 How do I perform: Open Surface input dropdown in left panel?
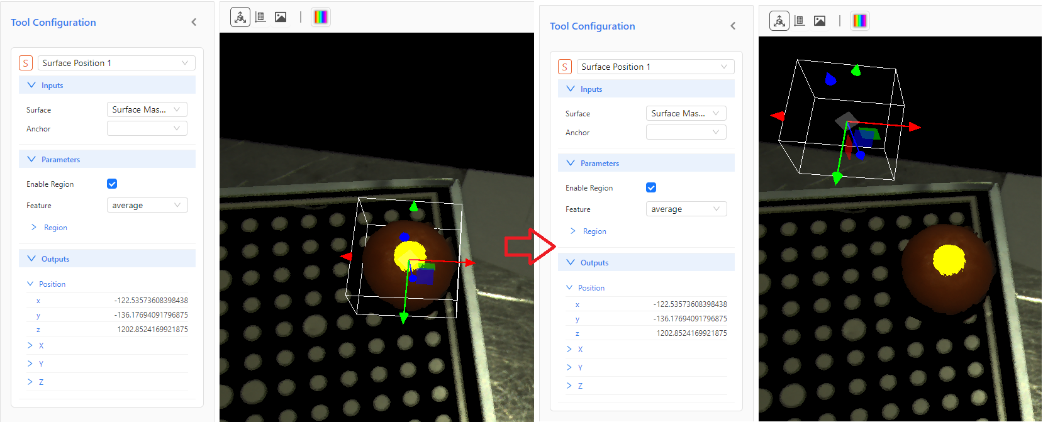(147, 109)
